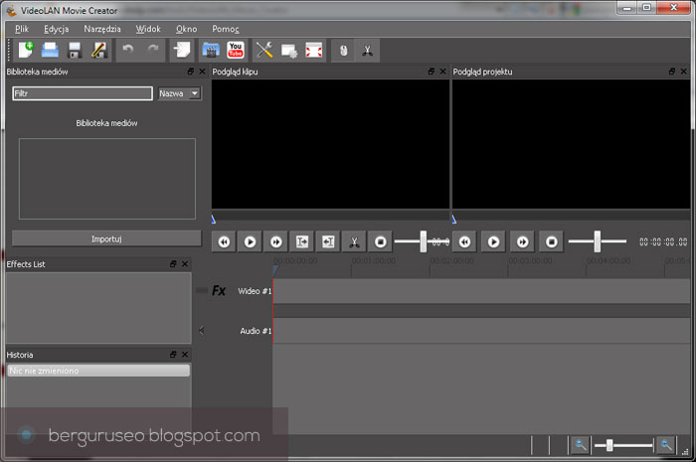The image size is (696, 462).
Task: Open the Narzędzia menu
Action: (x=102, y=29)
